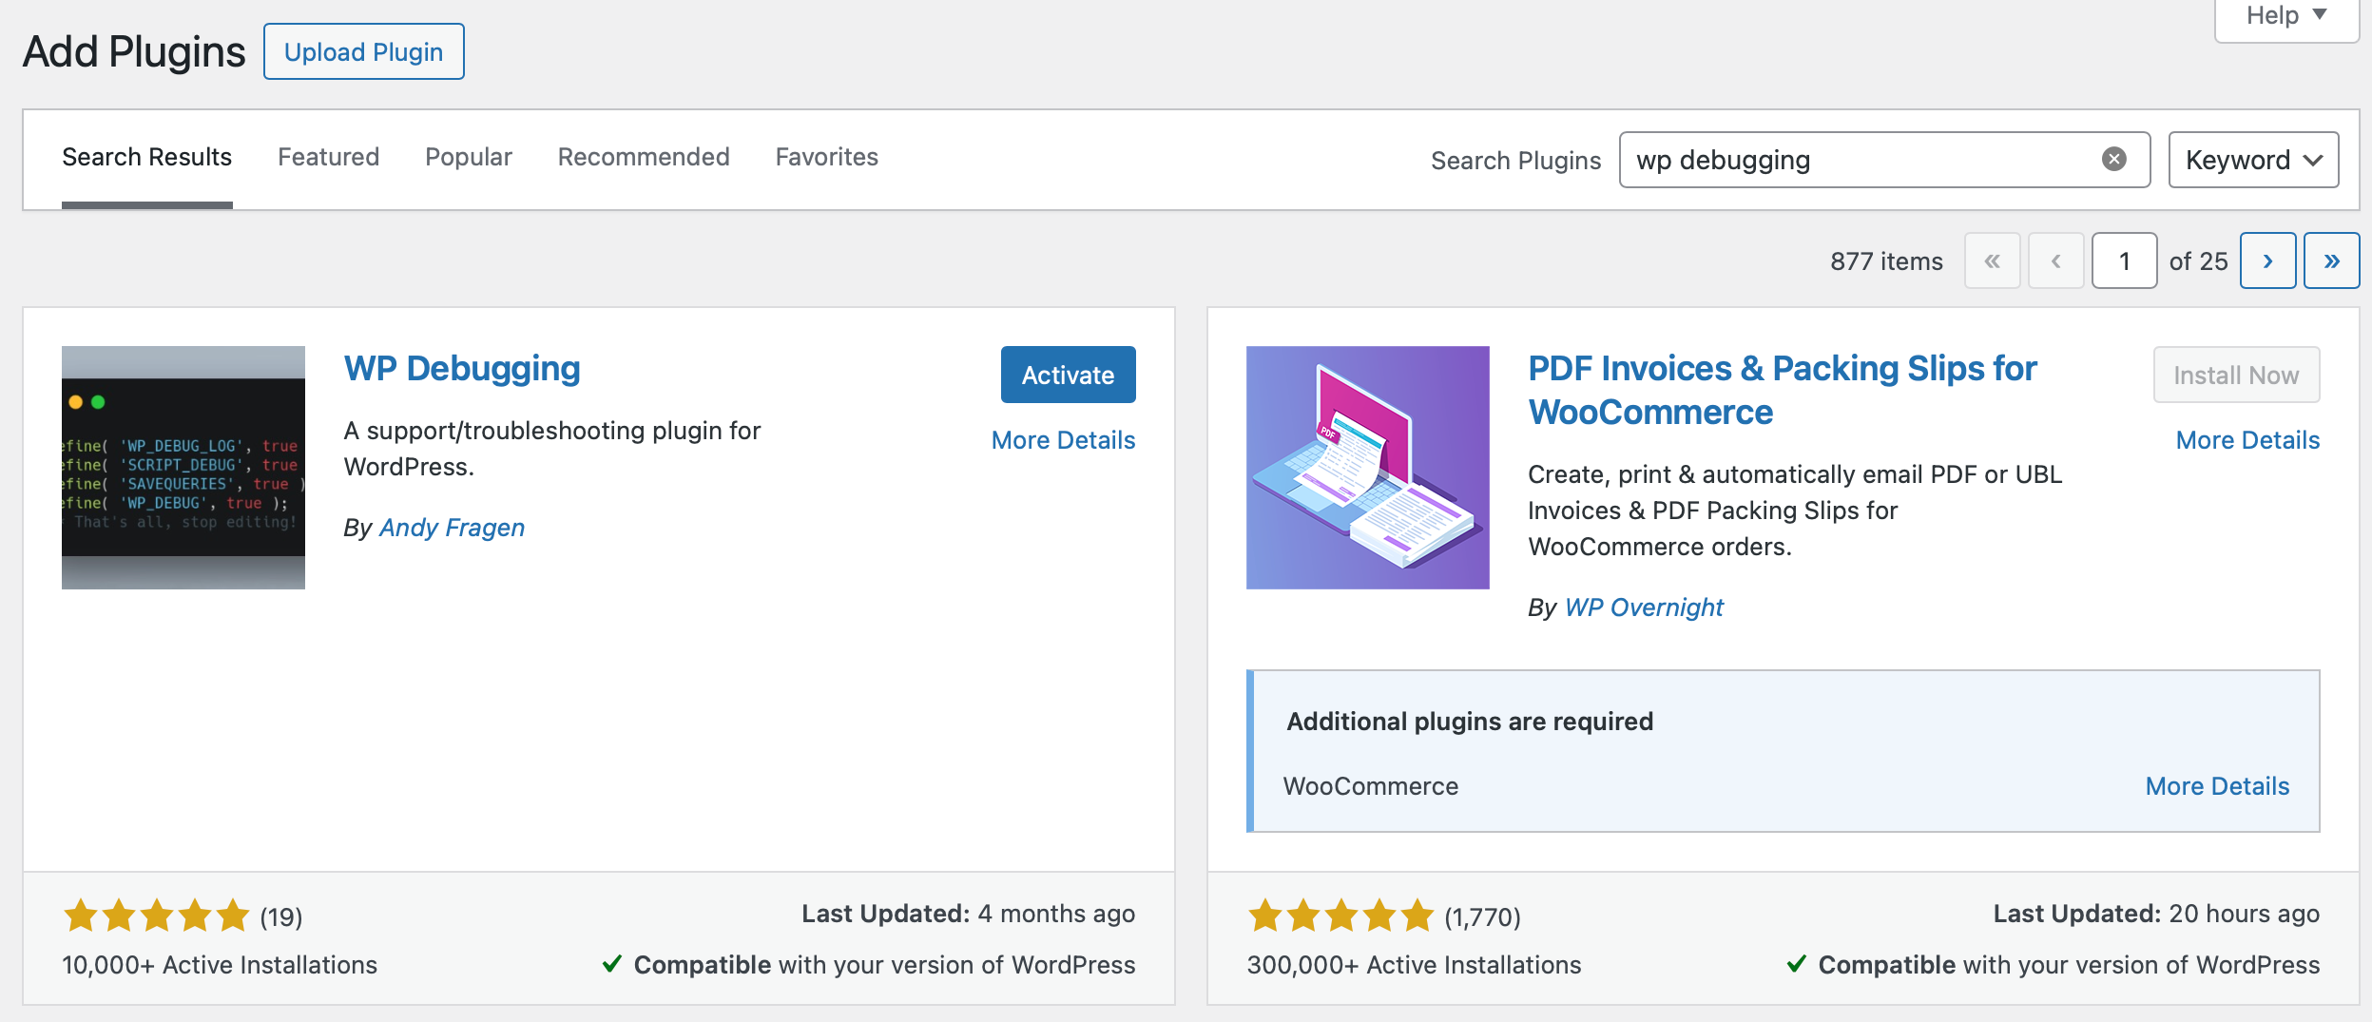Screen dimensions: 2372x1022
Task: Click 'Additional plugins are required' notice heading
Action: pos(1470,722)
